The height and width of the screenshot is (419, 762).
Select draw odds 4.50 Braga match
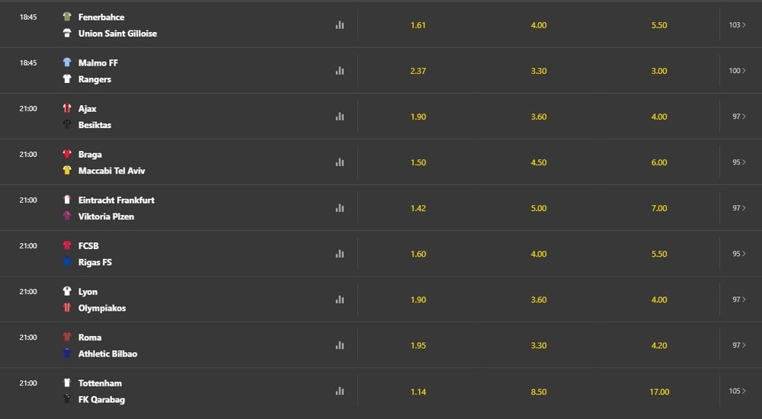point(539,163)
